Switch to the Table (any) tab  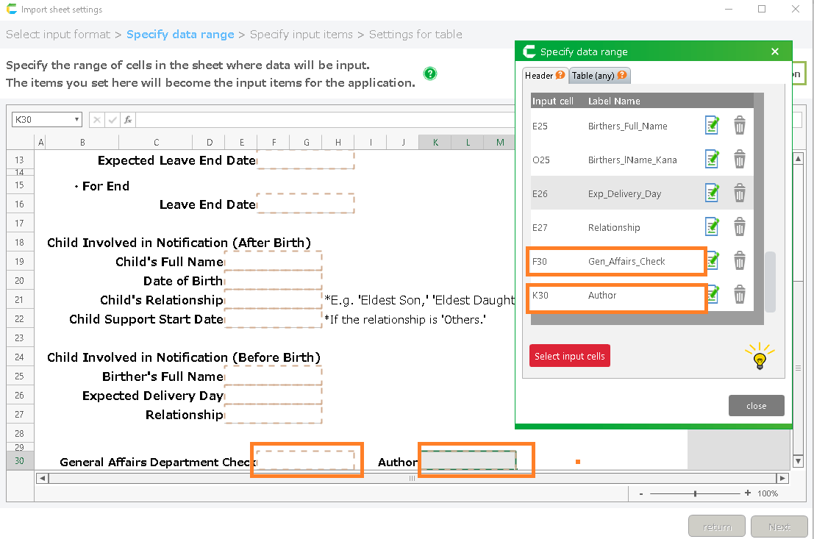tap(599, 76)
